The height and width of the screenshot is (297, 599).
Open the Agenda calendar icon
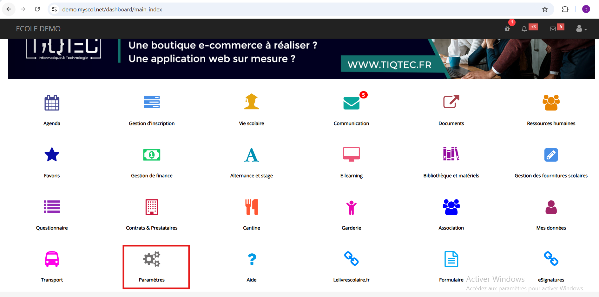coord(52,103)
